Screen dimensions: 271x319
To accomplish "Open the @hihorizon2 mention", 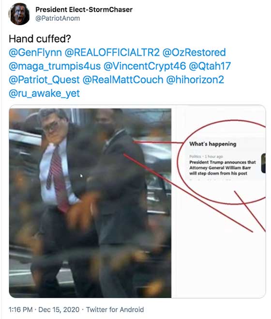I will click(195, 80).
